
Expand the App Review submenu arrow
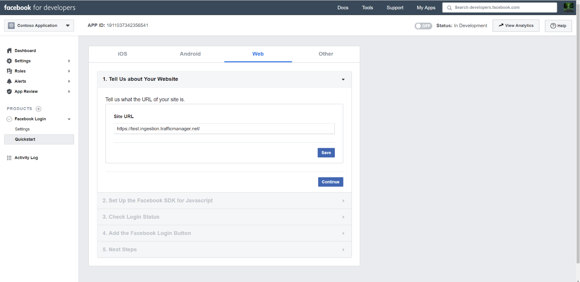coord(69,91)
